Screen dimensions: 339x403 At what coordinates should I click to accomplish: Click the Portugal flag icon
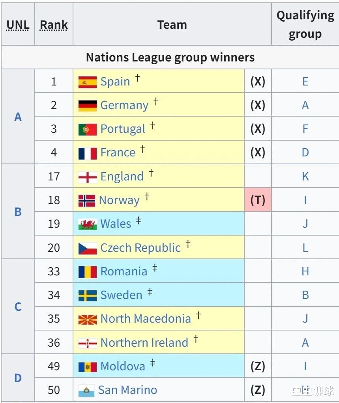coord(87,129)
